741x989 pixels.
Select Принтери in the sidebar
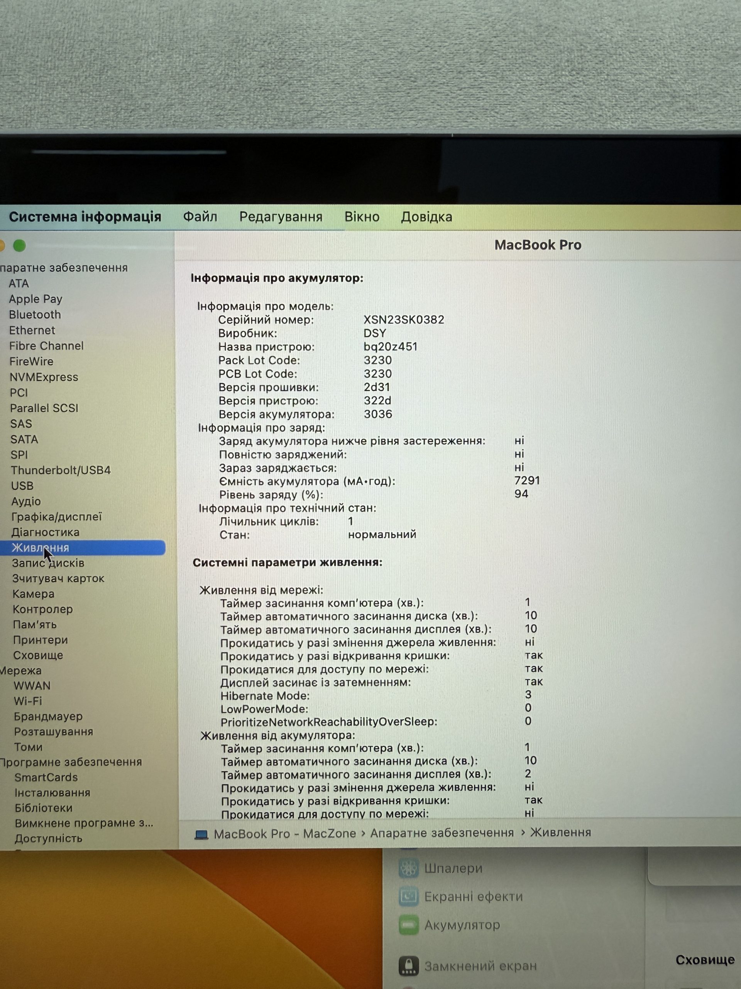tap(41, 640)
